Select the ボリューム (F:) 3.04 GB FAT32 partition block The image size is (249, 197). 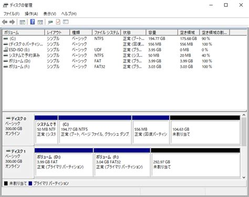122,162
